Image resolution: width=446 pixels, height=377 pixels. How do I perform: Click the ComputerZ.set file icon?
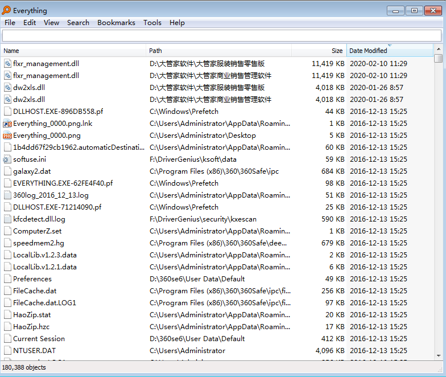8,231
